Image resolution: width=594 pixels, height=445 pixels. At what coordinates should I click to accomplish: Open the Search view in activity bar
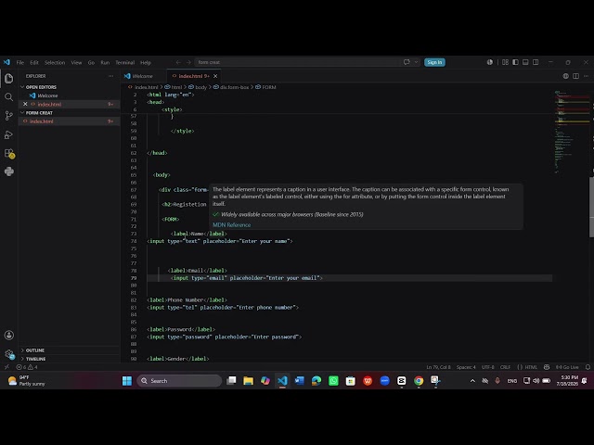8,97
